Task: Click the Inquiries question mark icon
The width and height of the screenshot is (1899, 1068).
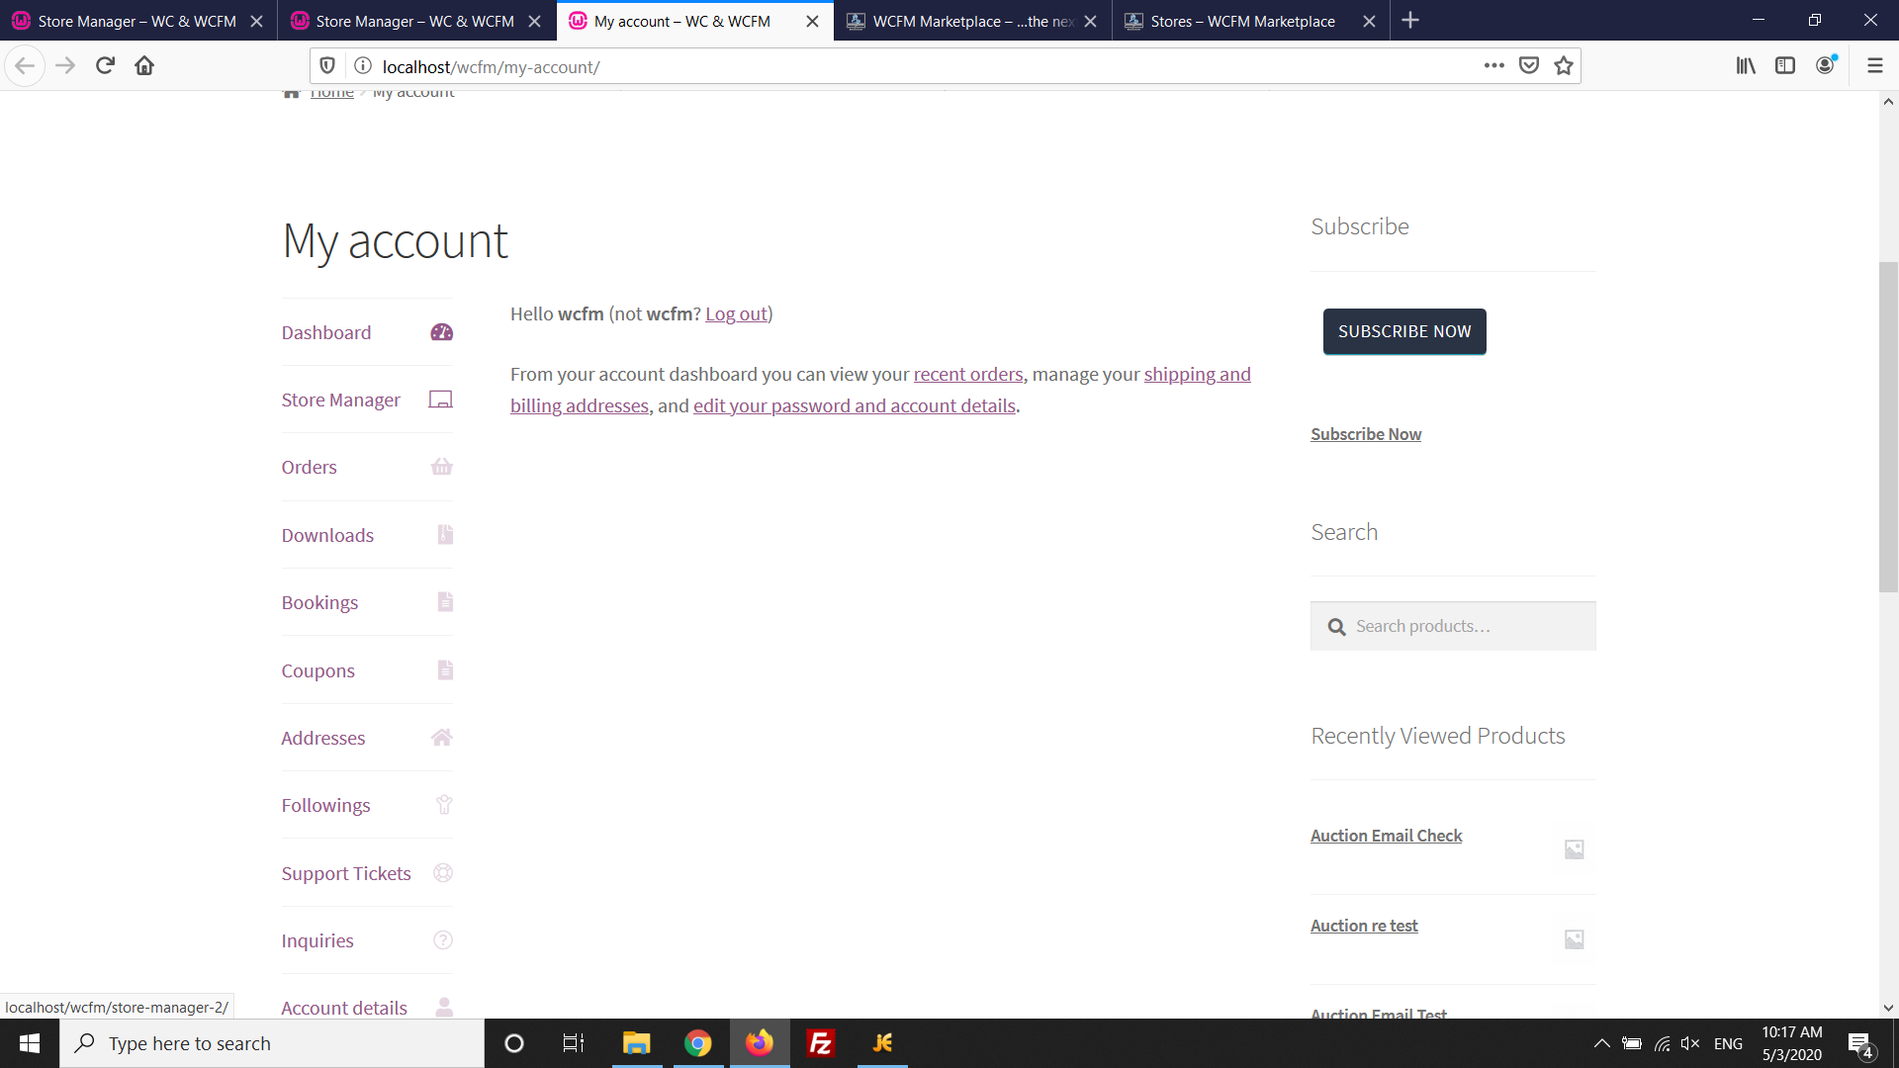Action: click(443, 940)
